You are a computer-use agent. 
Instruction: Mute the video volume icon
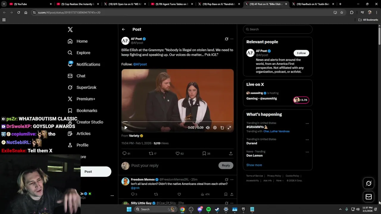tap(208, 128)
